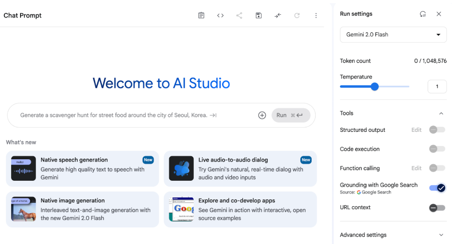Open the Native speech generation card
Viewport: 456px width, 244px height.
[x=82, y=169]
